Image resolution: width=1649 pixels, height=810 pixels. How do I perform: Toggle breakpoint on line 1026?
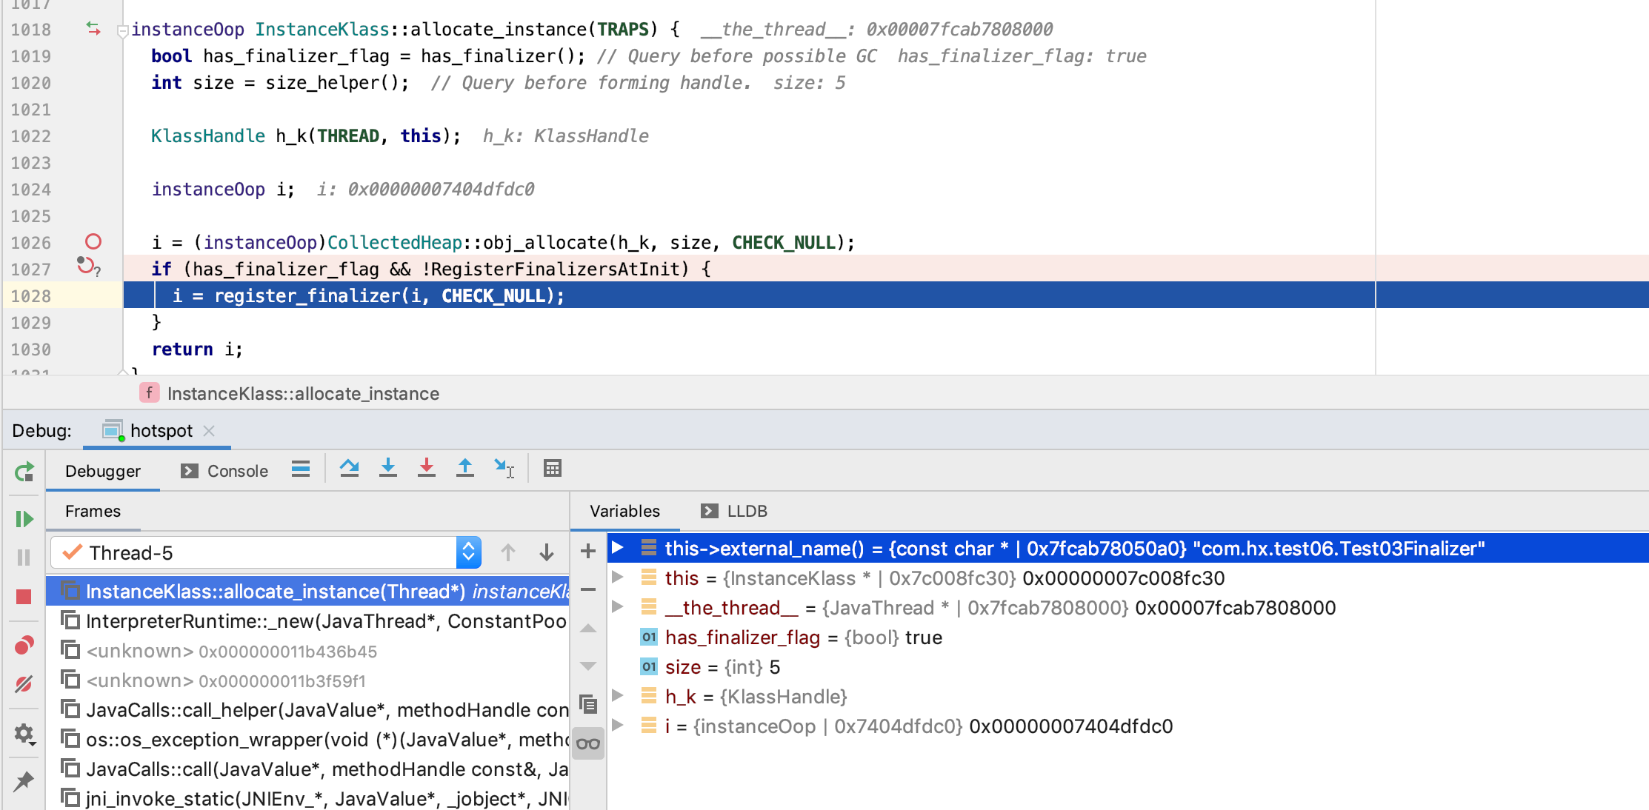(x=93, y=242)
